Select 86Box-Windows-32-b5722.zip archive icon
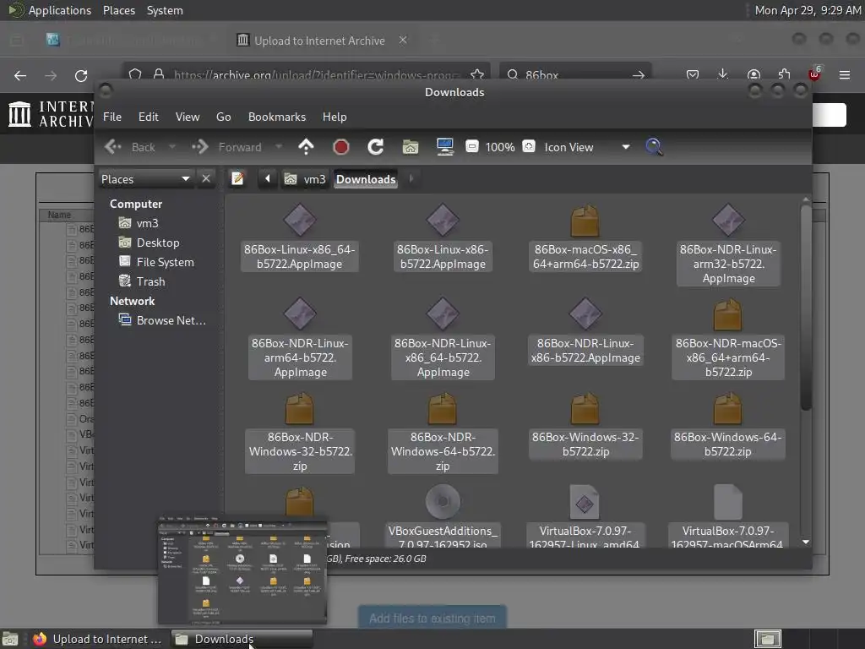 click(x=585, y=408)
